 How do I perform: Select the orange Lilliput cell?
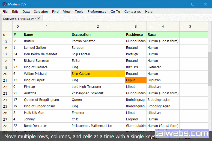[136, 80]
